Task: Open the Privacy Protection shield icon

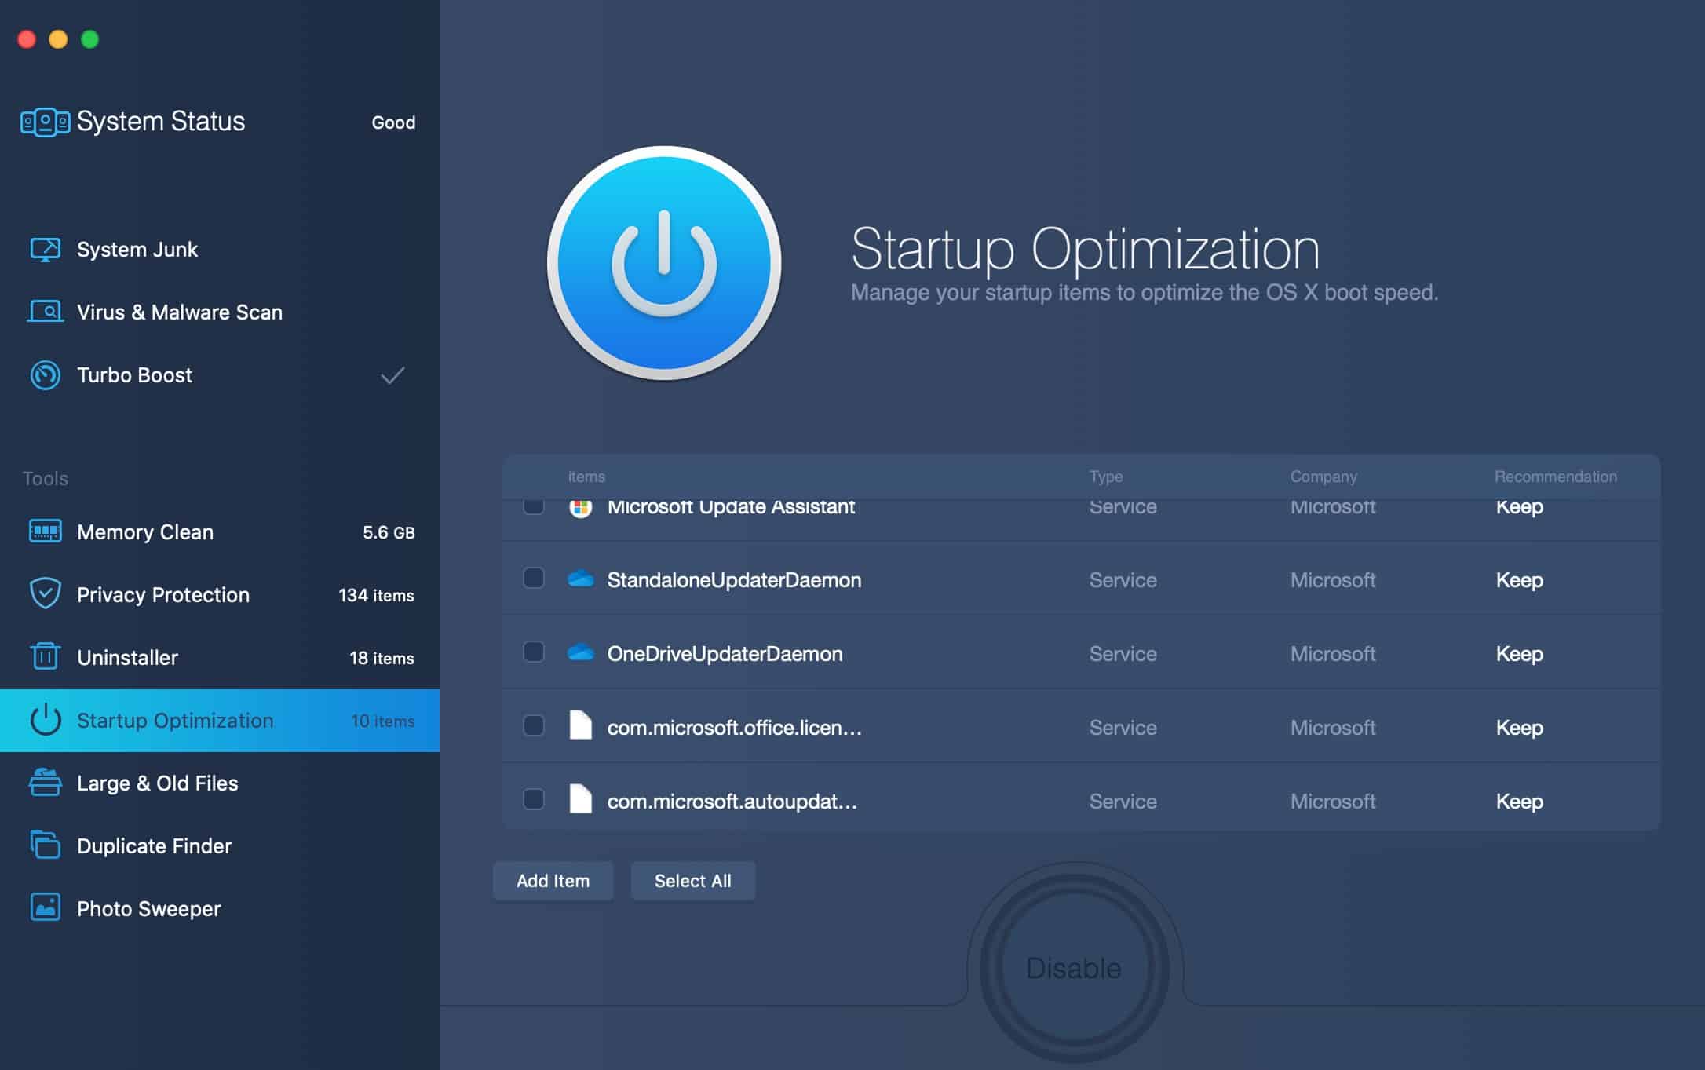Action: pyautogui.click(x=46, y=594)
